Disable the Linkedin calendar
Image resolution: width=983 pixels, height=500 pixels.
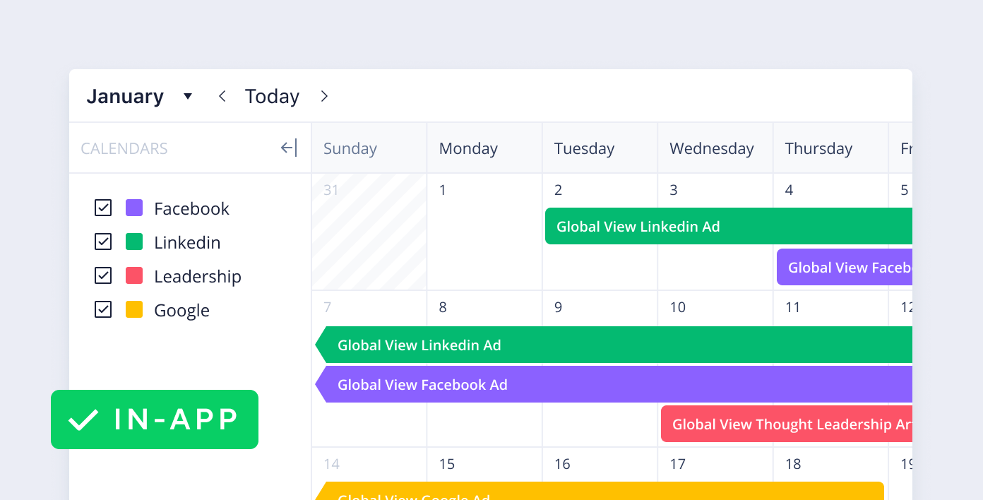pyautogui.click(x=103, y=242)
